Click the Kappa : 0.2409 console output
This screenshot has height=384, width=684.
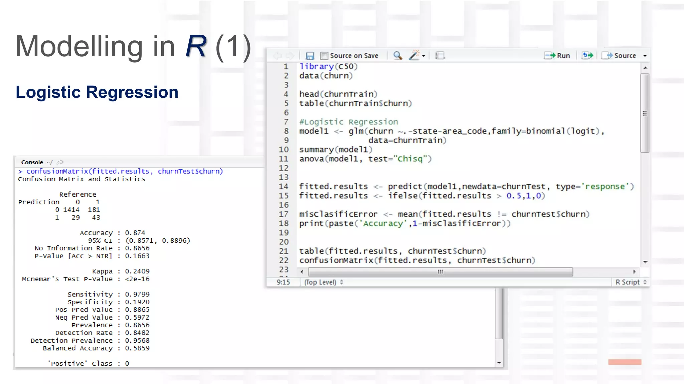(121, 271)
